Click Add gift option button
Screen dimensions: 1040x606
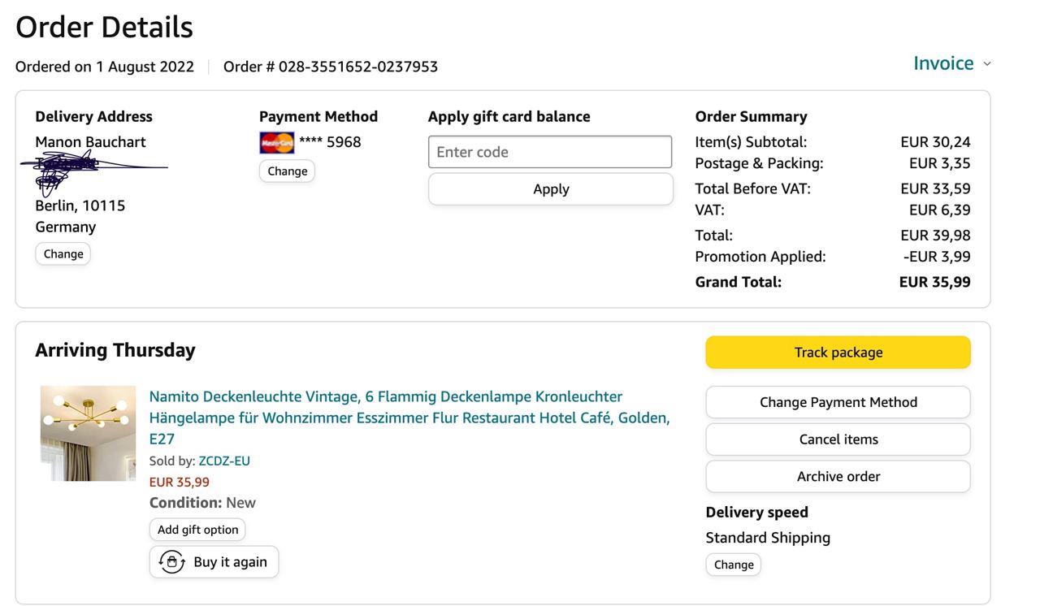coord(197,530)
